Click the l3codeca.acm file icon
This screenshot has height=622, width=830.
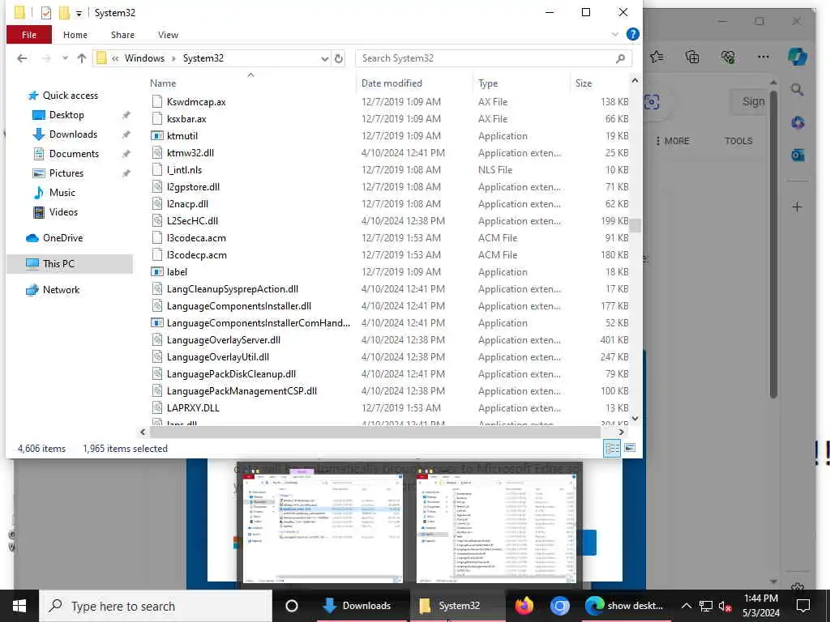click(x=156, y=238)
